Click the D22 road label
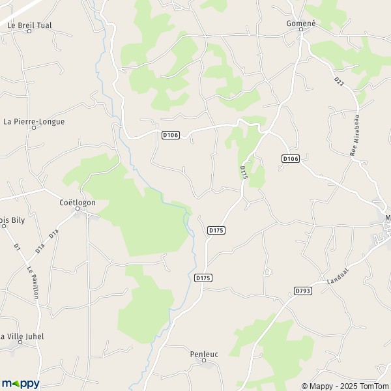Image resolution: width=391 pixels, height=391 pixels. tap(339, 82)
